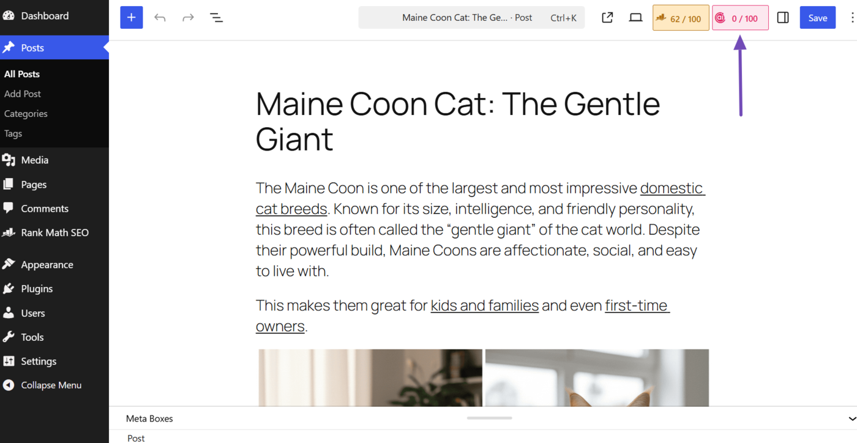Redo the last edit

coord(188,18)
